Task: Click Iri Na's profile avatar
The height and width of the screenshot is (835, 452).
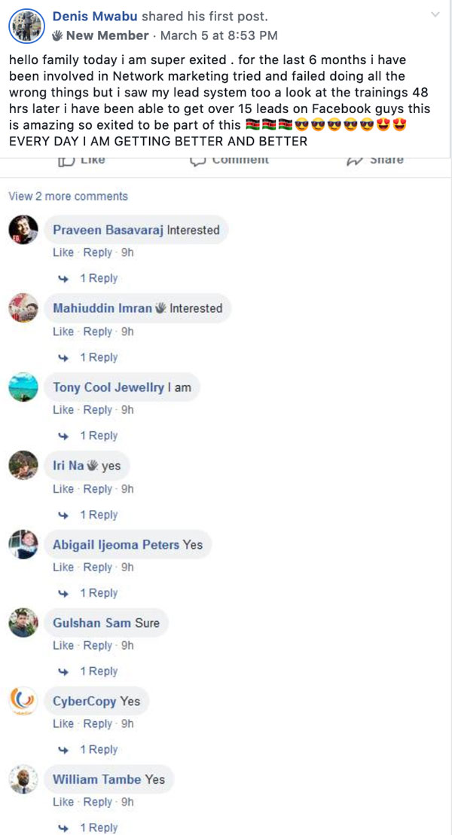Action: [x=23, y=466]
